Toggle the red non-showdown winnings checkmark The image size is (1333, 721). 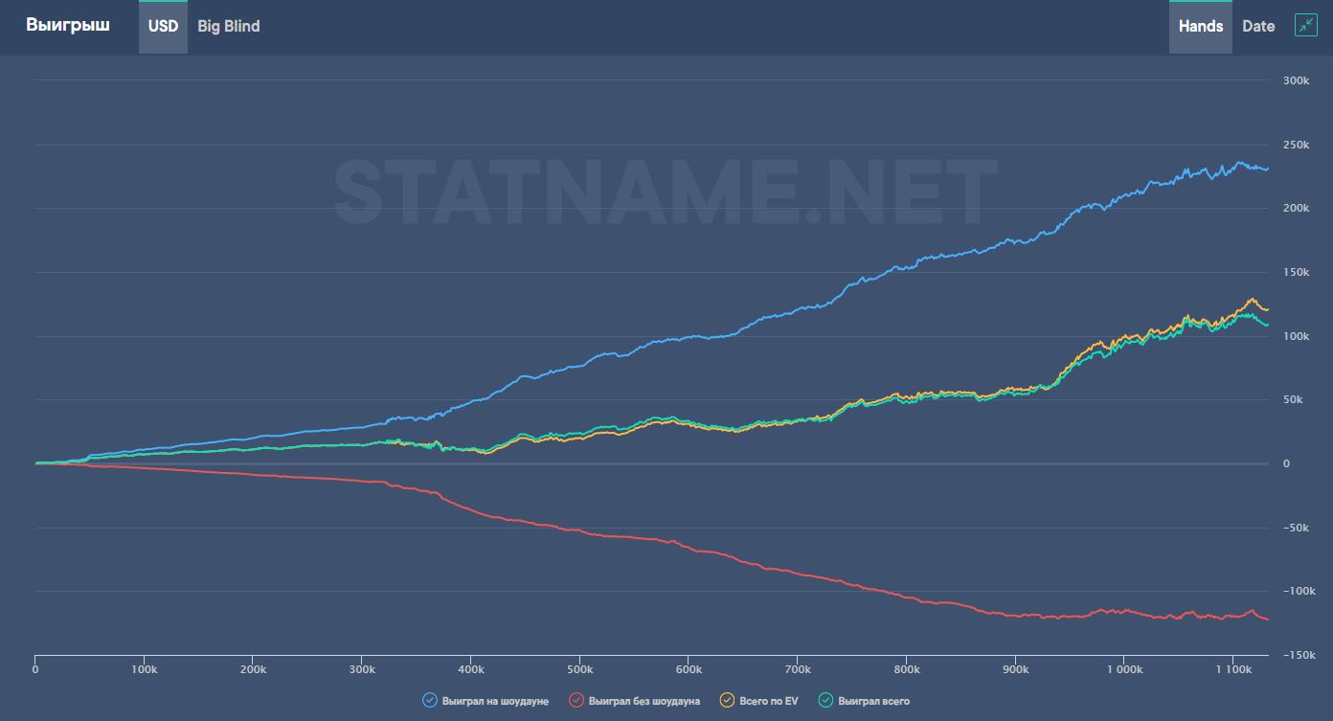[576, 701]
